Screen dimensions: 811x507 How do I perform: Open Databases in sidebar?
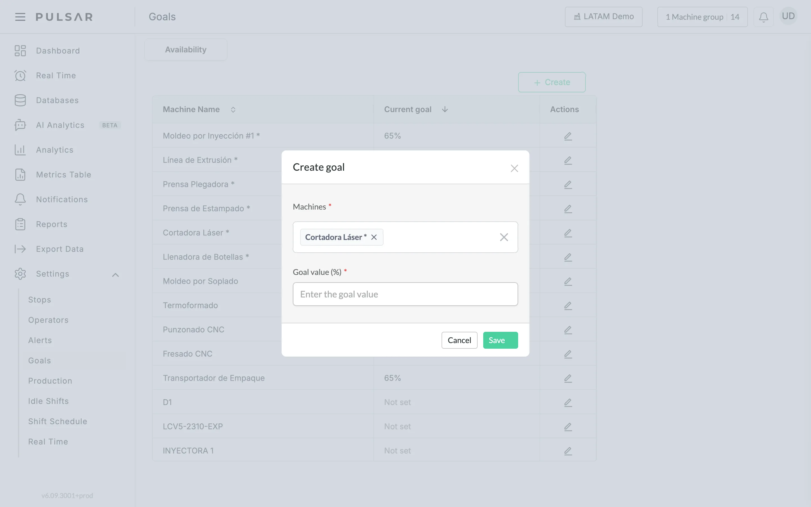(x=57, y=100)
